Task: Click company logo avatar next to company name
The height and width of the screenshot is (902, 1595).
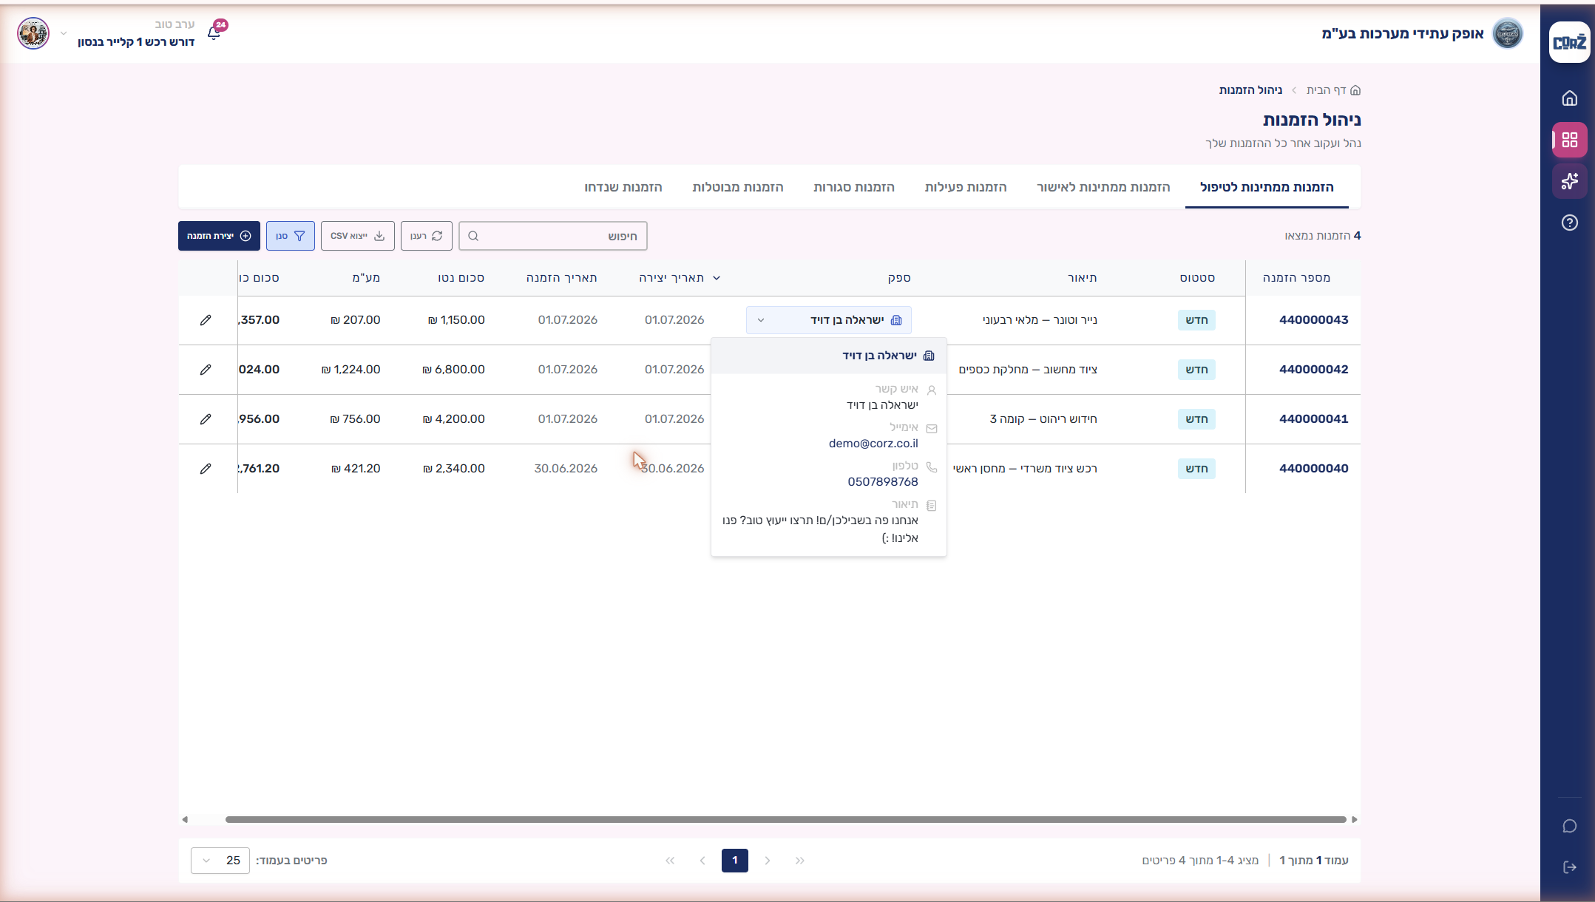Action: [x=1507, y=33]
